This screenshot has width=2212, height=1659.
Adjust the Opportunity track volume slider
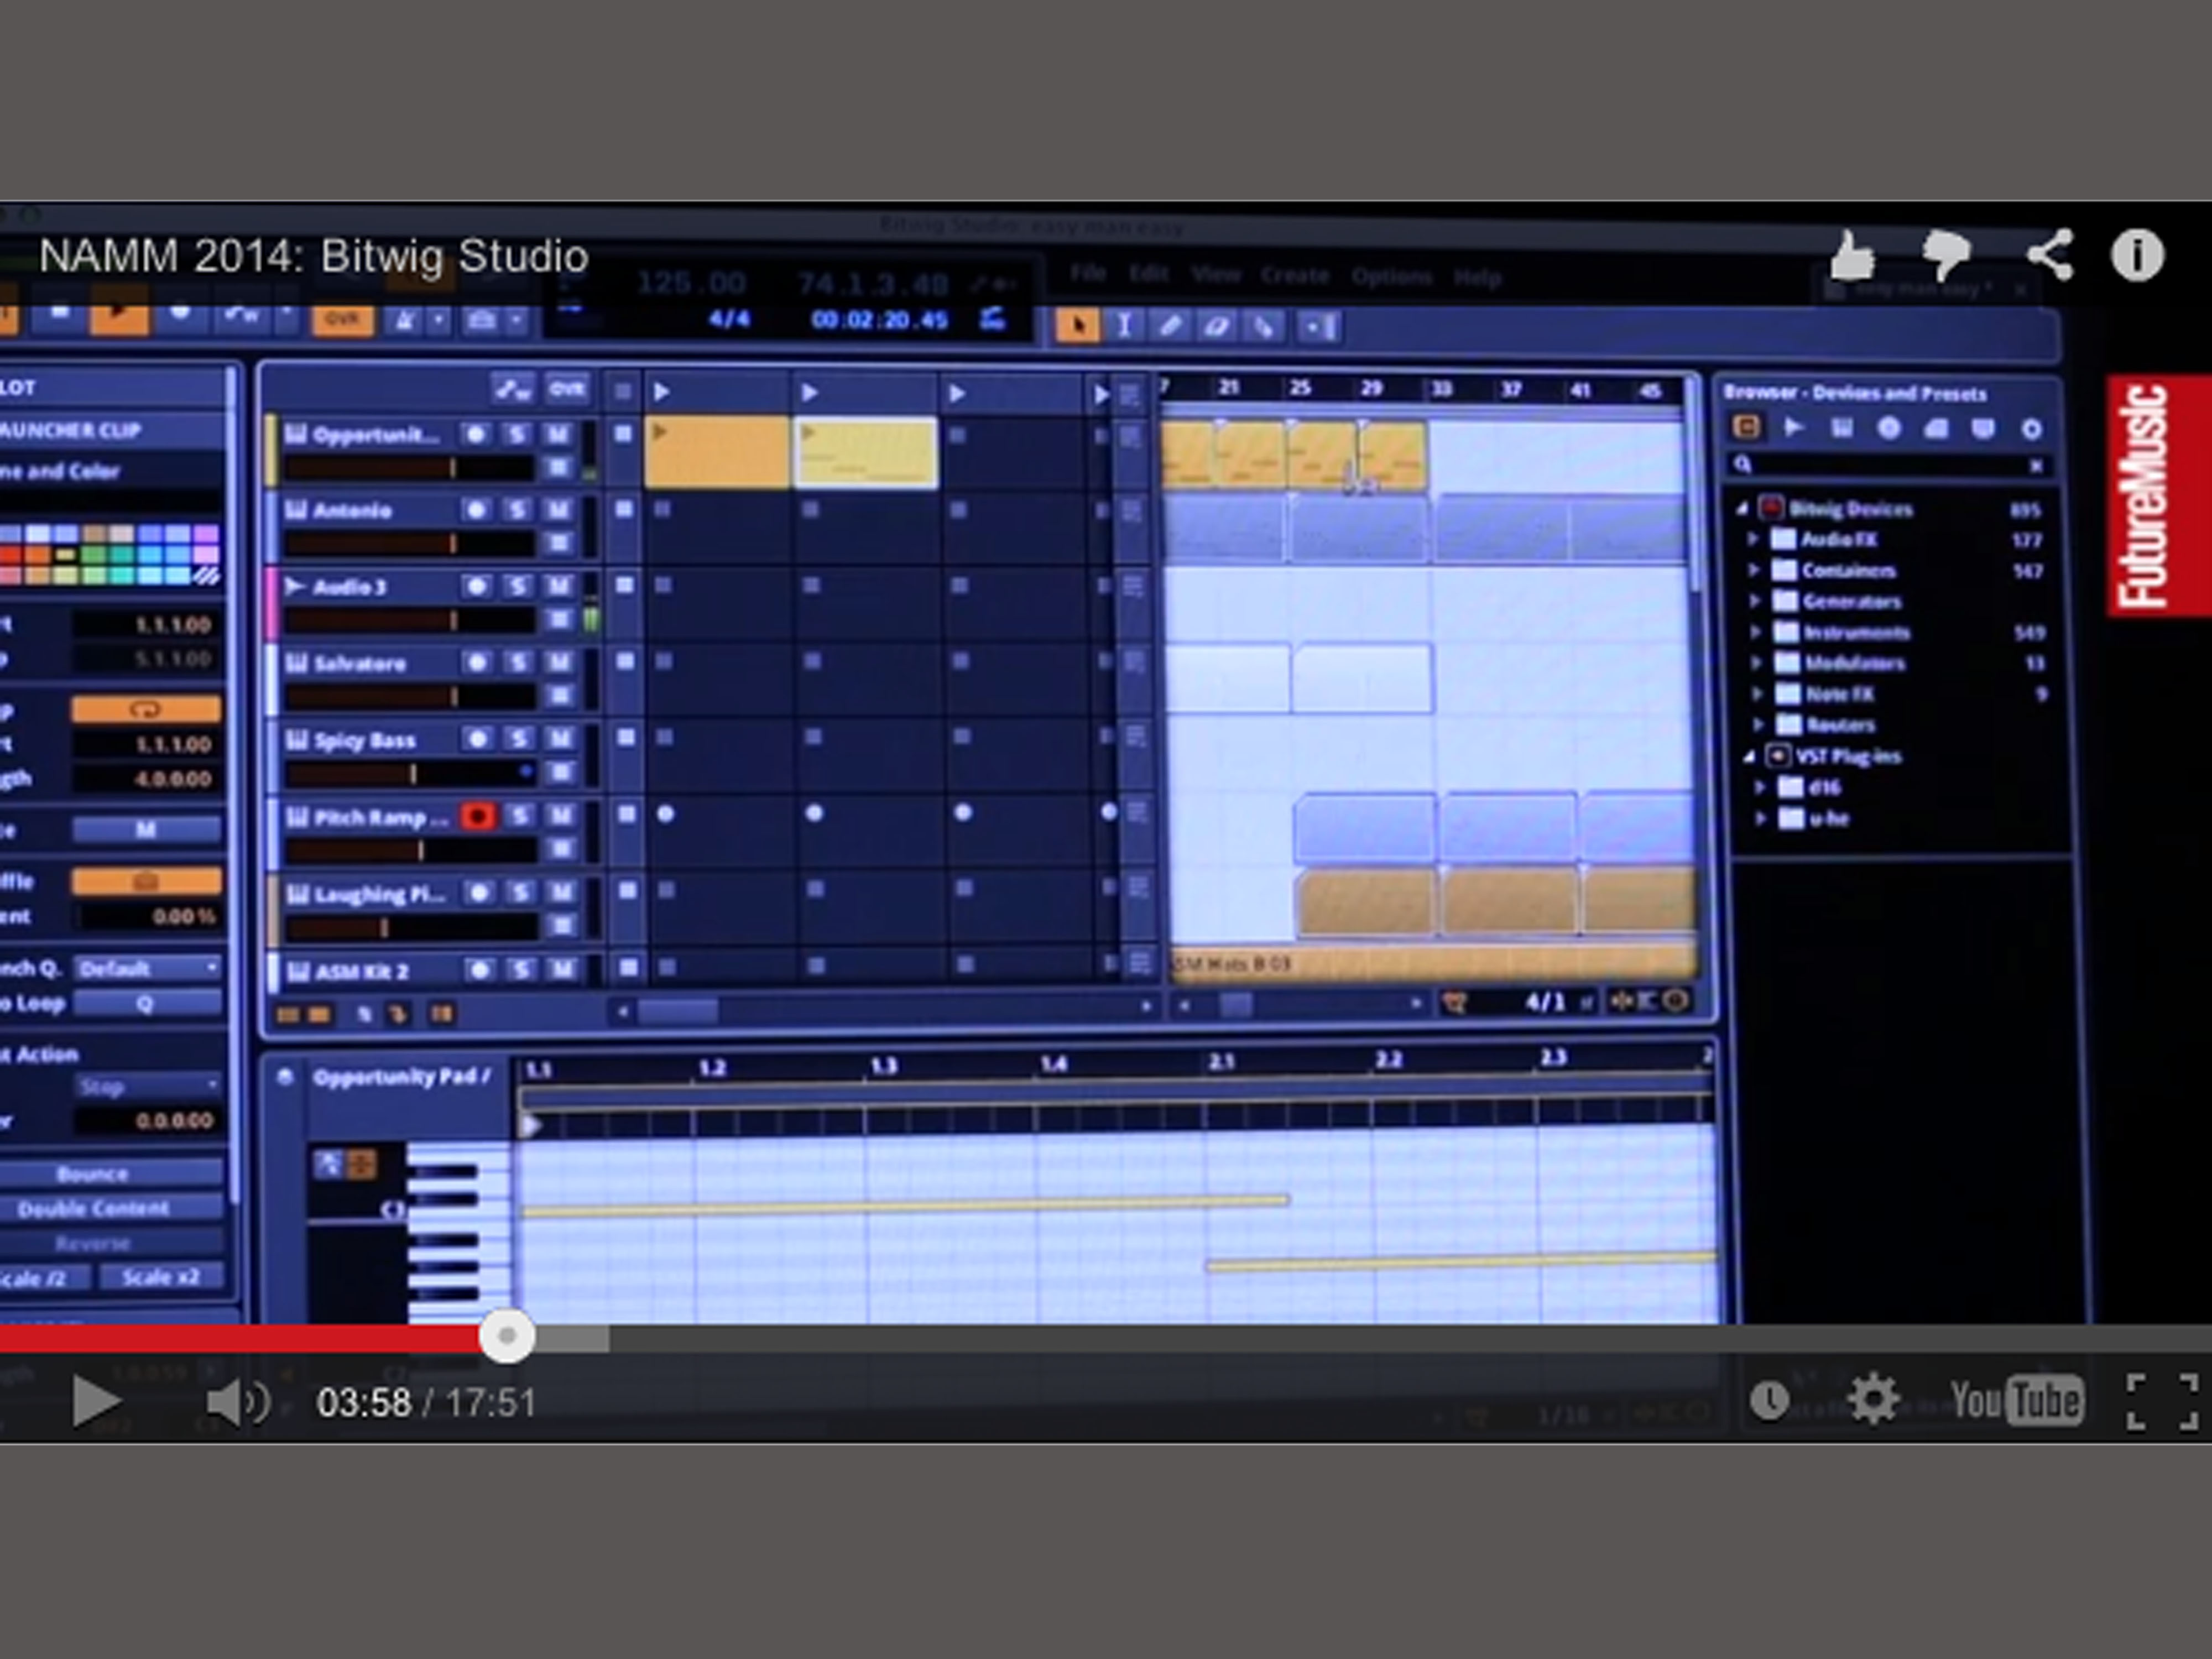pos(410,467)
